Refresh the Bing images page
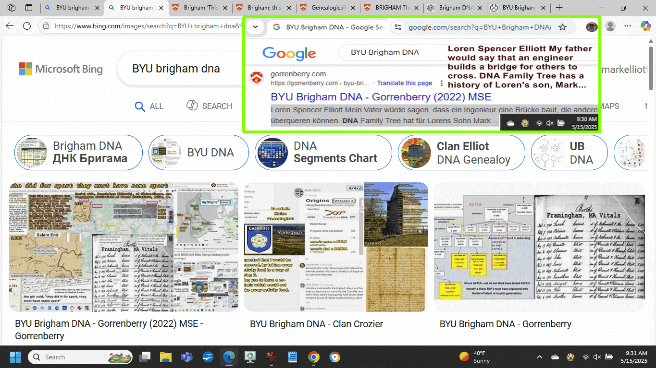This screenshot has width=656, height=368. coord(27,26)
